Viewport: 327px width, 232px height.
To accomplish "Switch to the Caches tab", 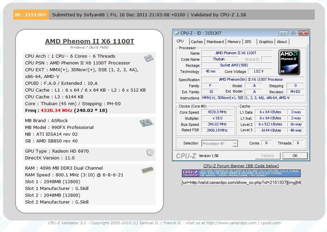I will click(x=197, y=42).
